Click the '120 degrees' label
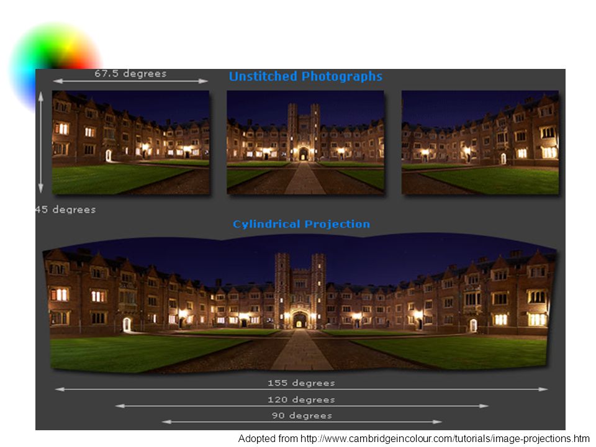Viewport: 596px width, 447px height. point(302,399)
